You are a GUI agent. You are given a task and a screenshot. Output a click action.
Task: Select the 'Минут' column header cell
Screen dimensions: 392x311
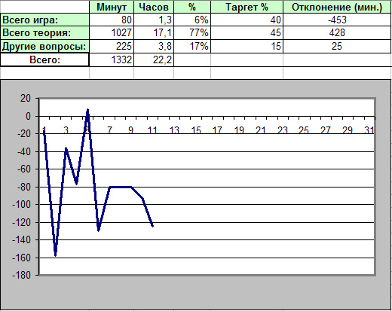(112, 7)
